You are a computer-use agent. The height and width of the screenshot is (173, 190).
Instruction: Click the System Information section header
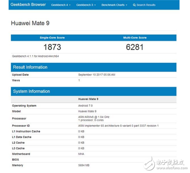(31, 92)
